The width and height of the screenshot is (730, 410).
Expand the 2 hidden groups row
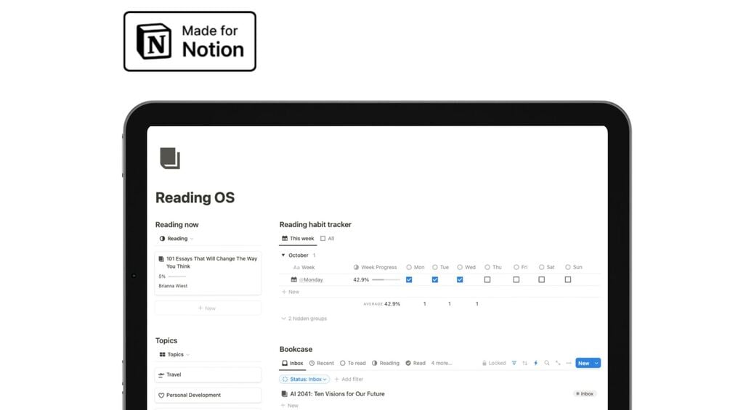click(x=304, y=319)
